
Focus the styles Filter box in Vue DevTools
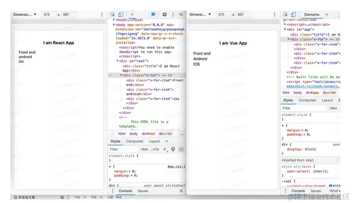tap(303, 108)
